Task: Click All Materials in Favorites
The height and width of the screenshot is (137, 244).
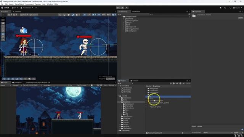Action: [x=128, y=88]
